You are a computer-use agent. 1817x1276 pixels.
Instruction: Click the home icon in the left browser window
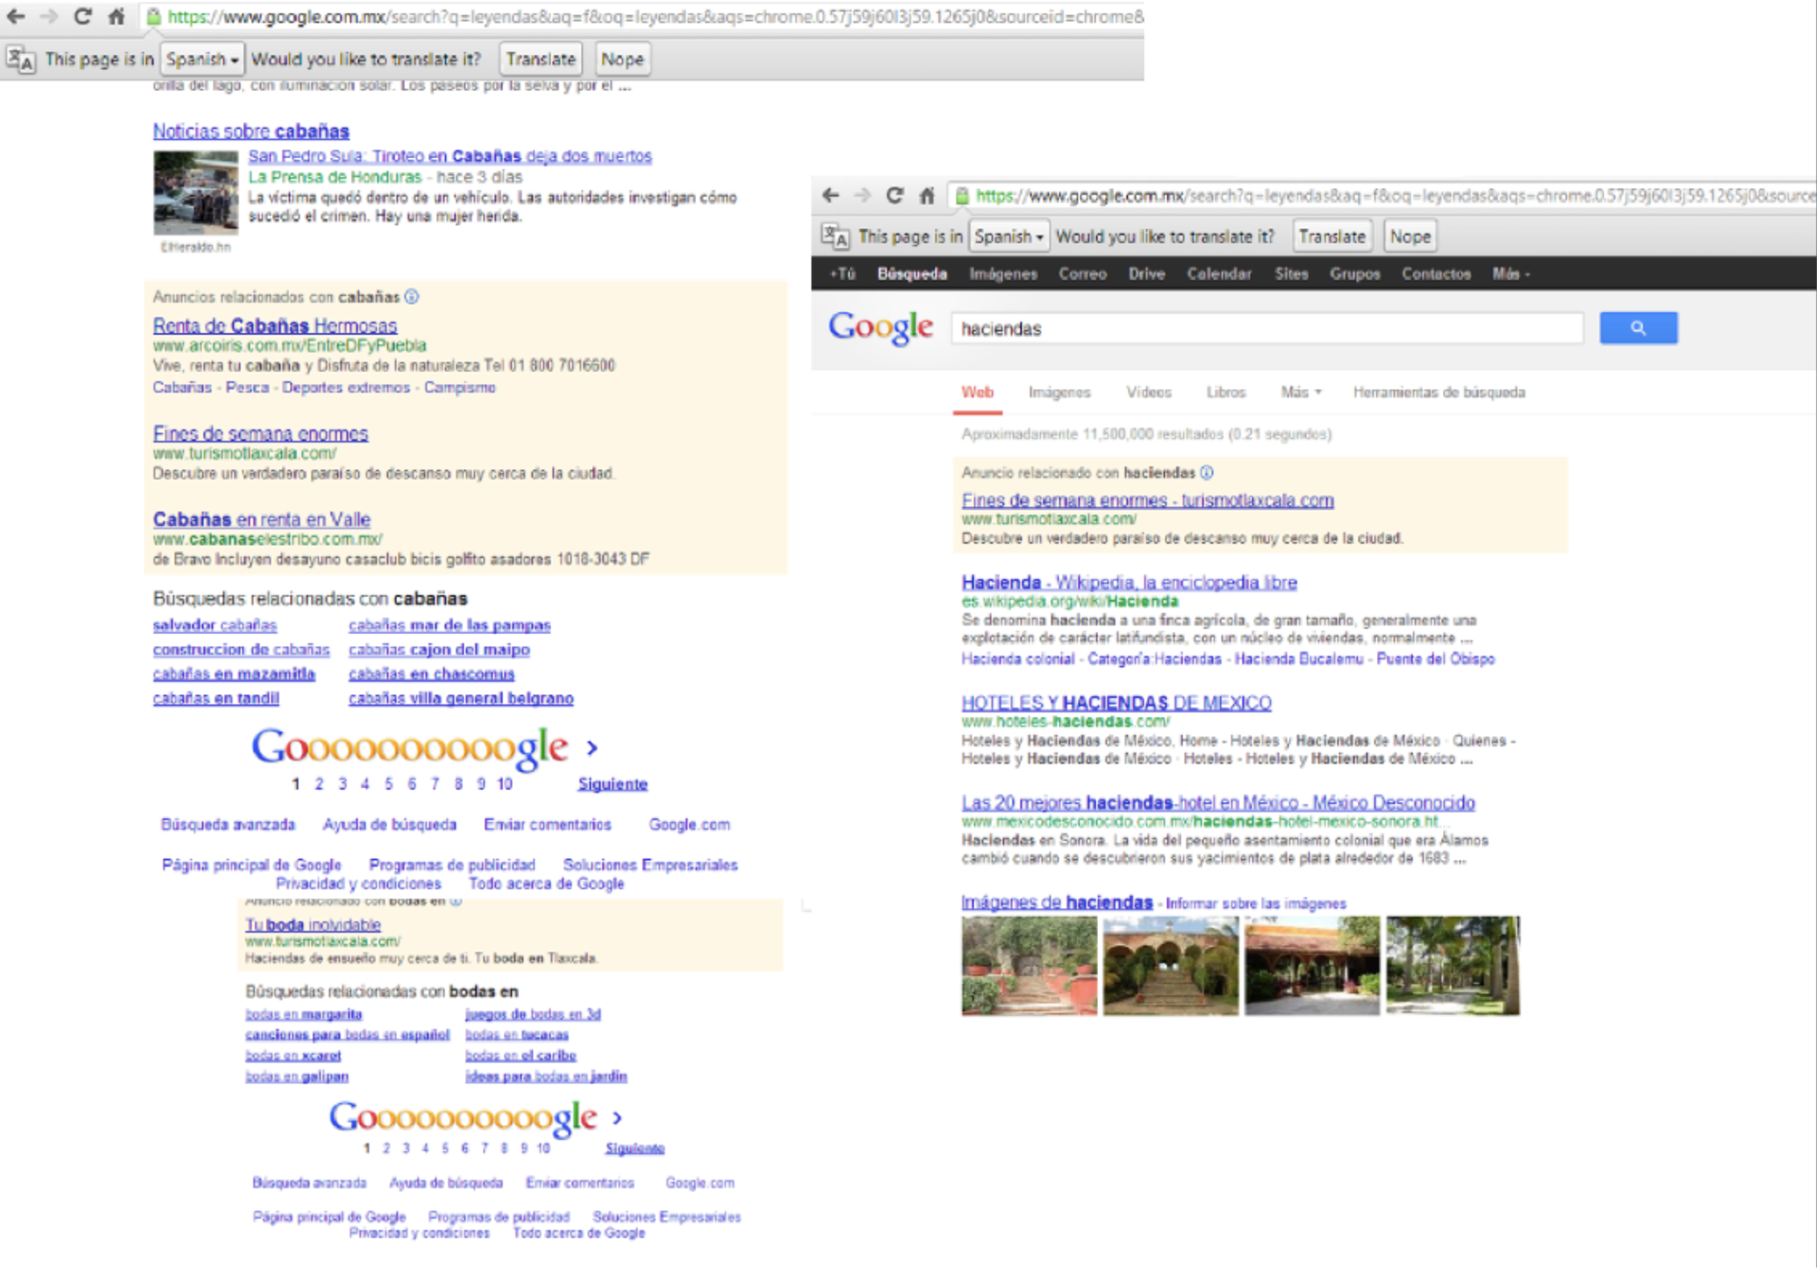click(x=115, y=16)
